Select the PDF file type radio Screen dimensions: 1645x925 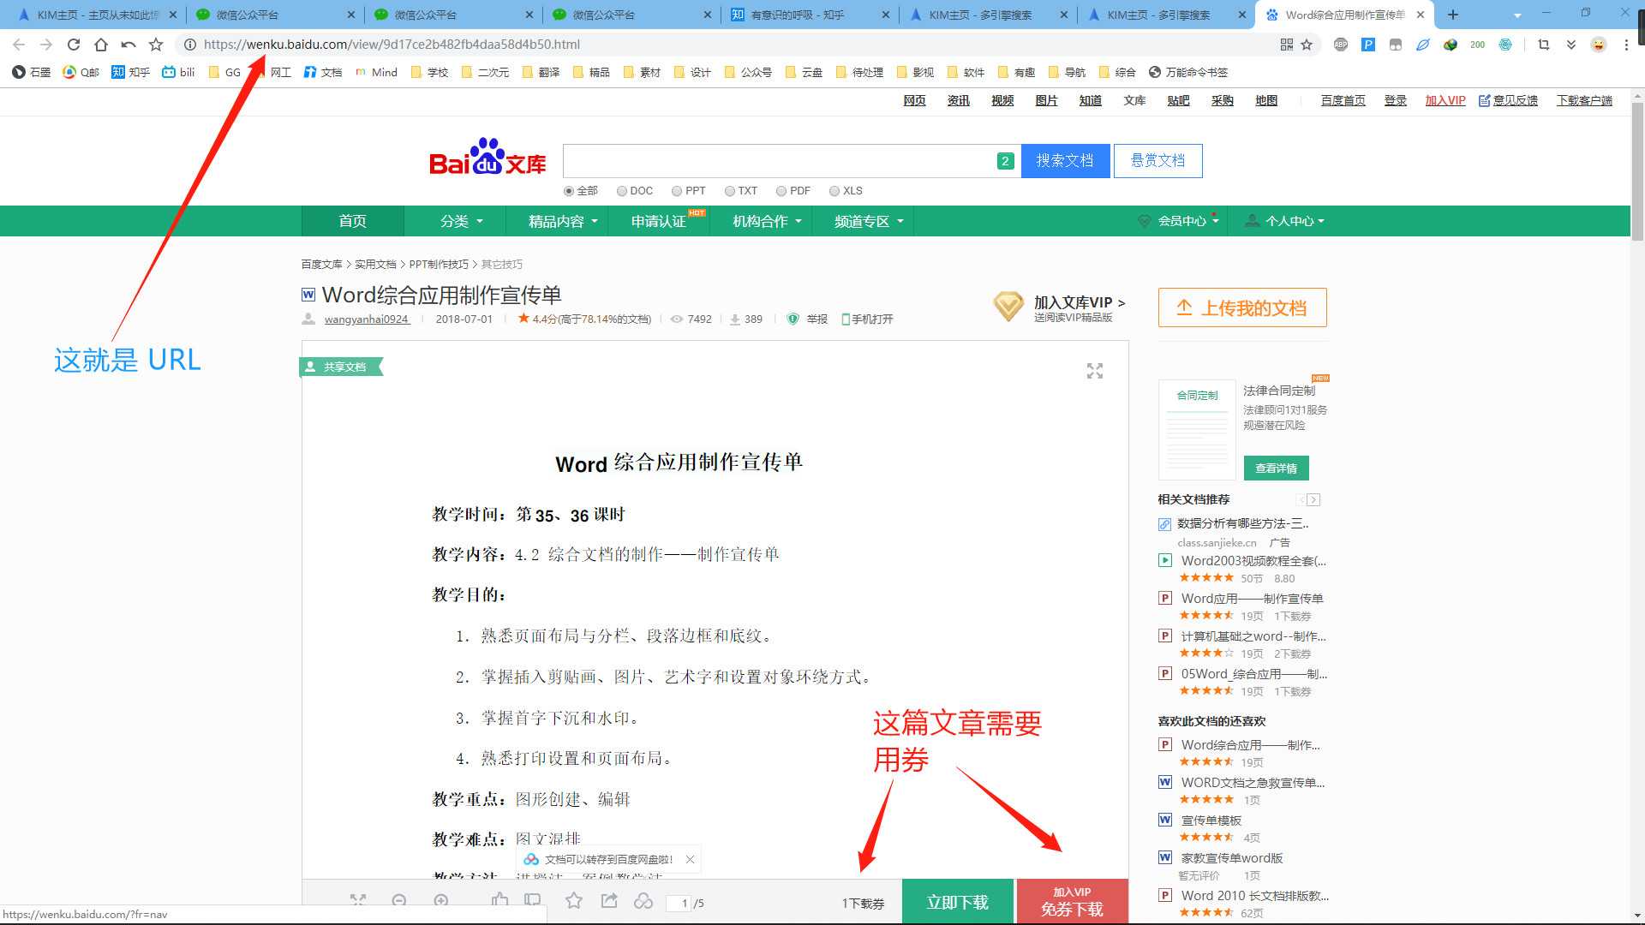[781, 191]
